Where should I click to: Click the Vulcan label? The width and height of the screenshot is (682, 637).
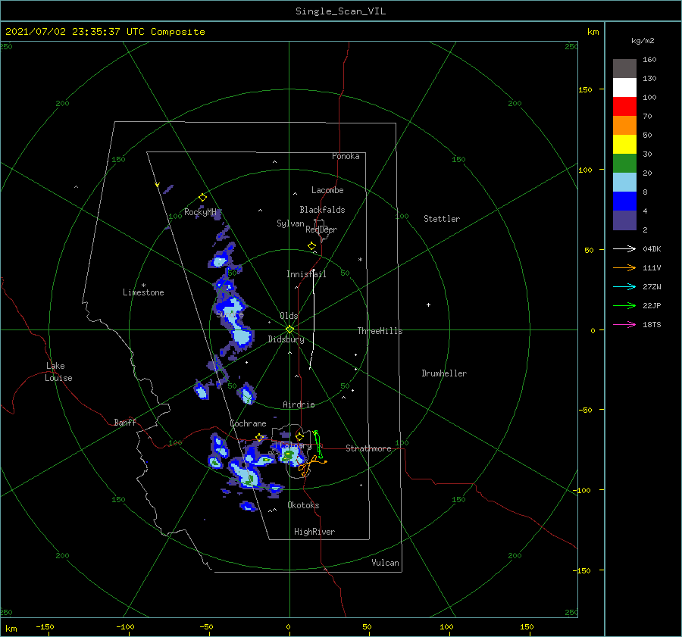click(x=385, y=563)
